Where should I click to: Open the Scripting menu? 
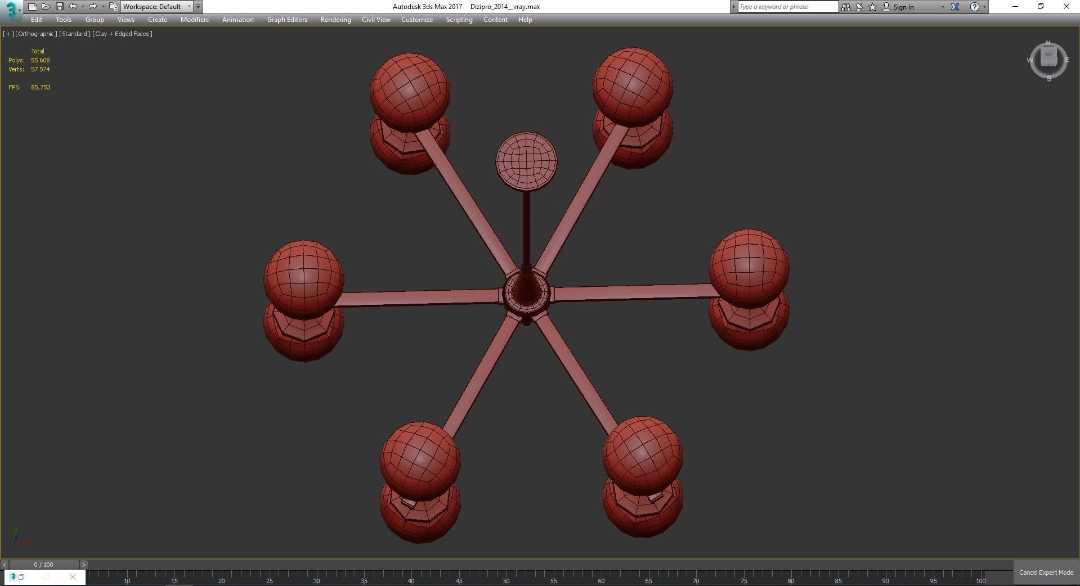459,20
